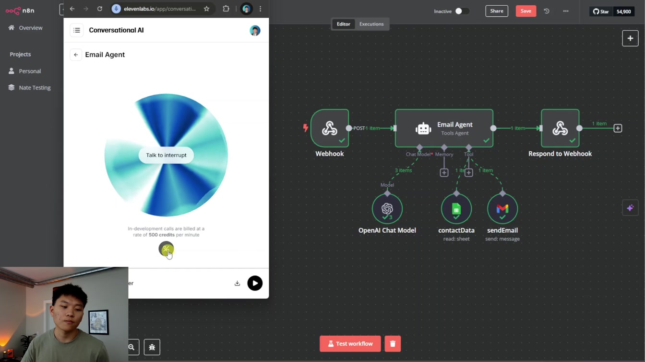Open the workflow options ellipsis menu
This screenshot has width=645, height=362.
pyautogui.click(x=566, y=11)
